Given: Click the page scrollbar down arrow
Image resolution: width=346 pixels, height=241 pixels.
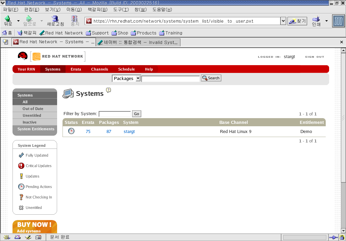Looking at the screenshot, I should click(343, 231).
